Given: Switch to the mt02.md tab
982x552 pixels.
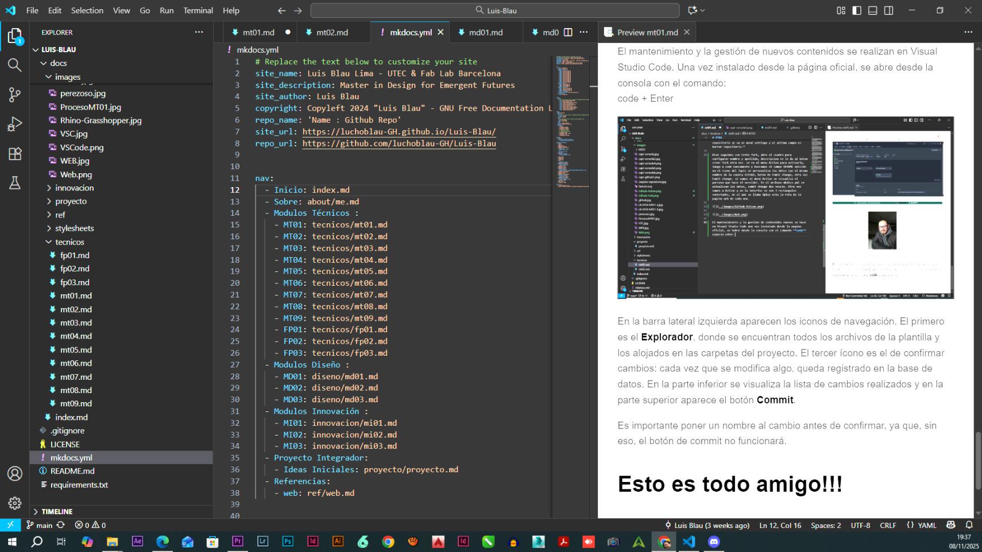Looking at the screenshot, I should tap(332, 32).
